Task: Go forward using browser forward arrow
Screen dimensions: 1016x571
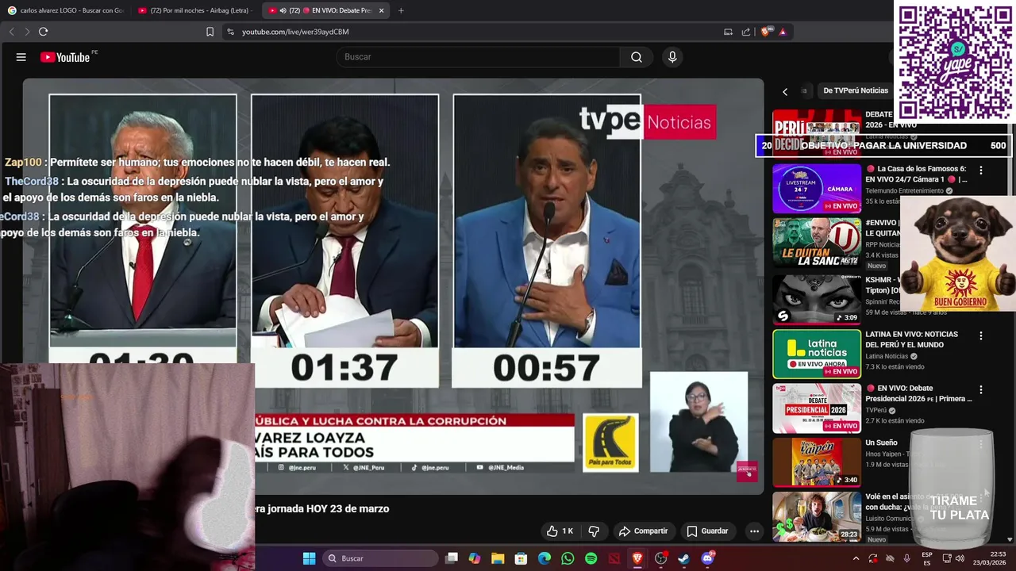Action: [26, 32]
